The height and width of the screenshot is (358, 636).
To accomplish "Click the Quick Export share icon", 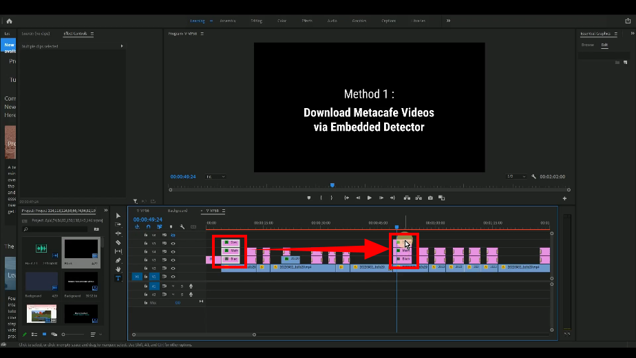I will point(628,21).
